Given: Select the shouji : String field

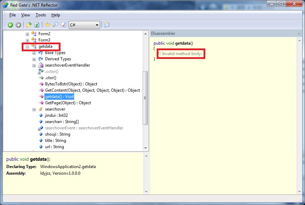Looking at the screenshot, I should pos(58,134).
